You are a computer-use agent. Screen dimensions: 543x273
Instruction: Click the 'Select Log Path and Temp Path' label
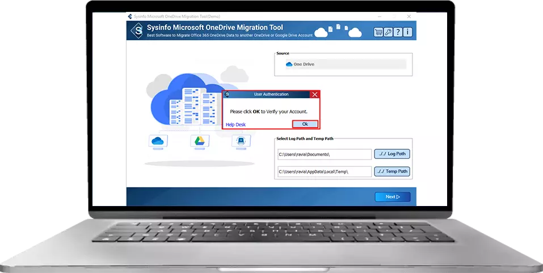coord(305,138)
